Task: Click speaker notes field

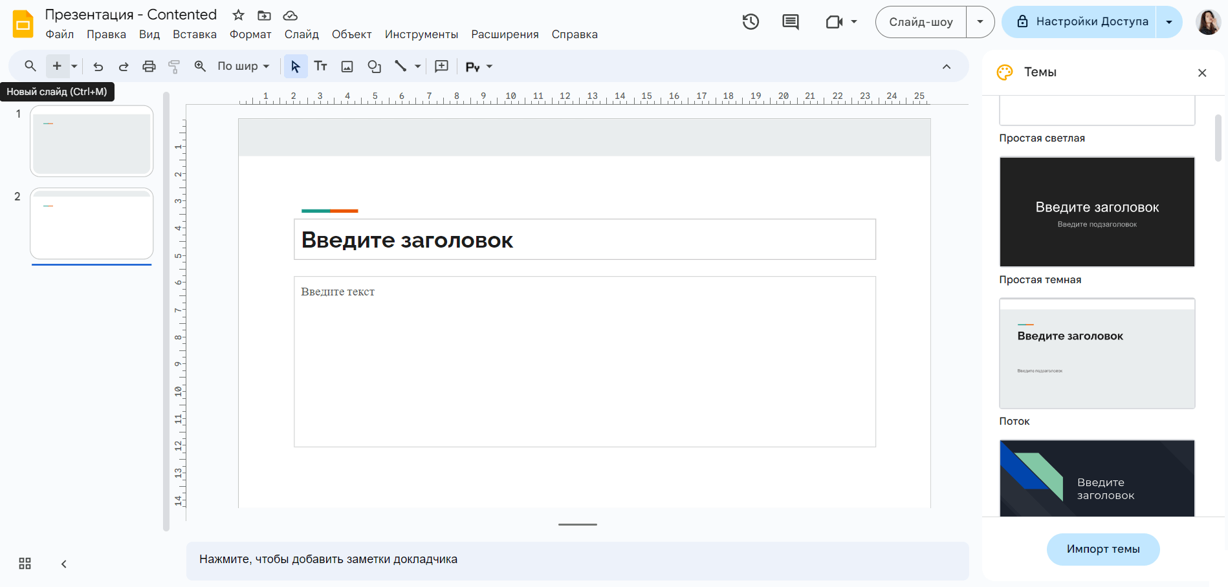Action: pyautogui.click(x=578, y=560)
